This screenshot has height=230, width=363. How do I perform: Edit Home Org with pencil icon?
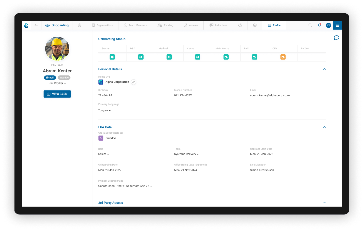point(133,82)
